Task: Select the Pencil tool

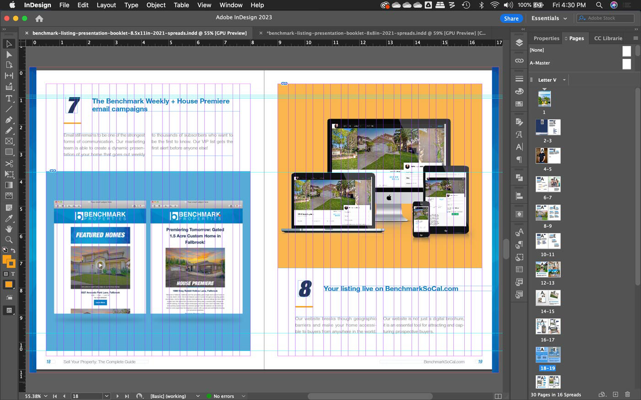Action: pyautogui.click(x=9, y=130)
